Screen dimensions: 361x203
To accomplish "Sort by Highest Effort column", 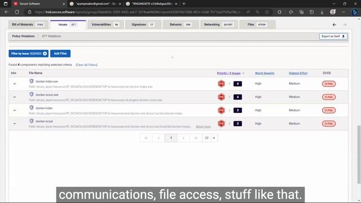I will coord(298,73).
